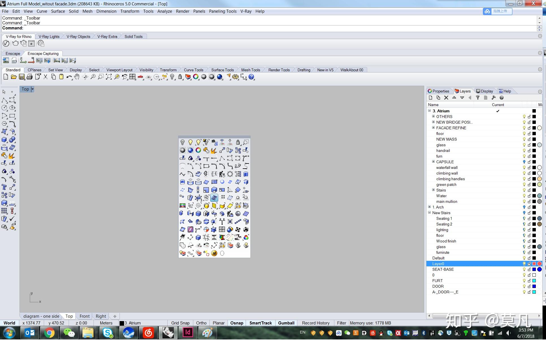Viewport: 546px width, 344px height.
Task: Toggle visibility bulb of Water layer
Action: pos(524,196)
